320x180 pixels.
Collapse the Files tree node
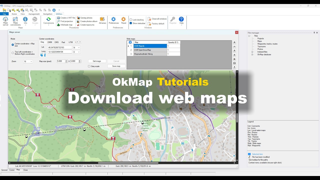coord(249,36)
